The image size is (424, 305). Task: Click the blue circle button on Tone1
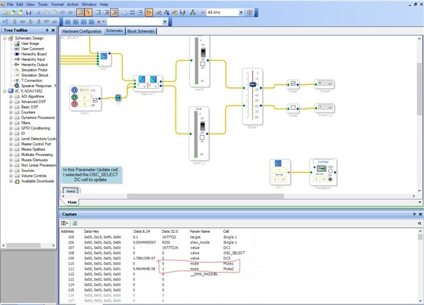pyautogui.click(x=74, y=90)
